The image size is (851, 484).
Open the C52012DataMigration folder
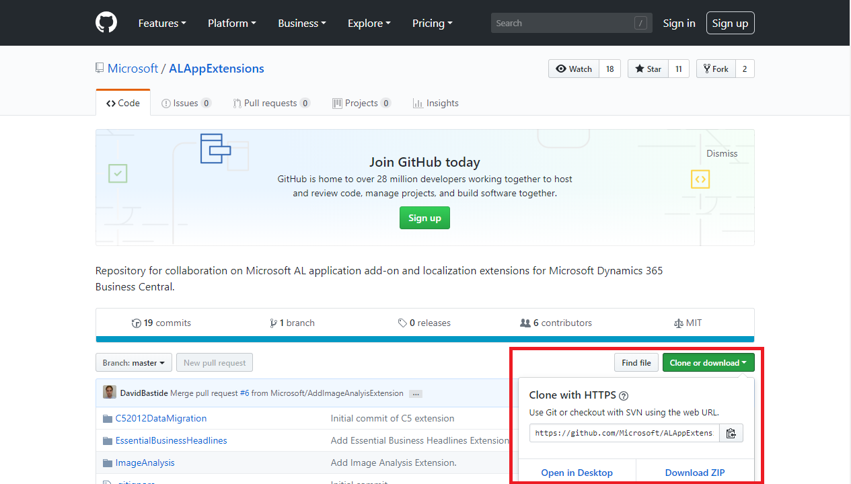tap(161, 418)
